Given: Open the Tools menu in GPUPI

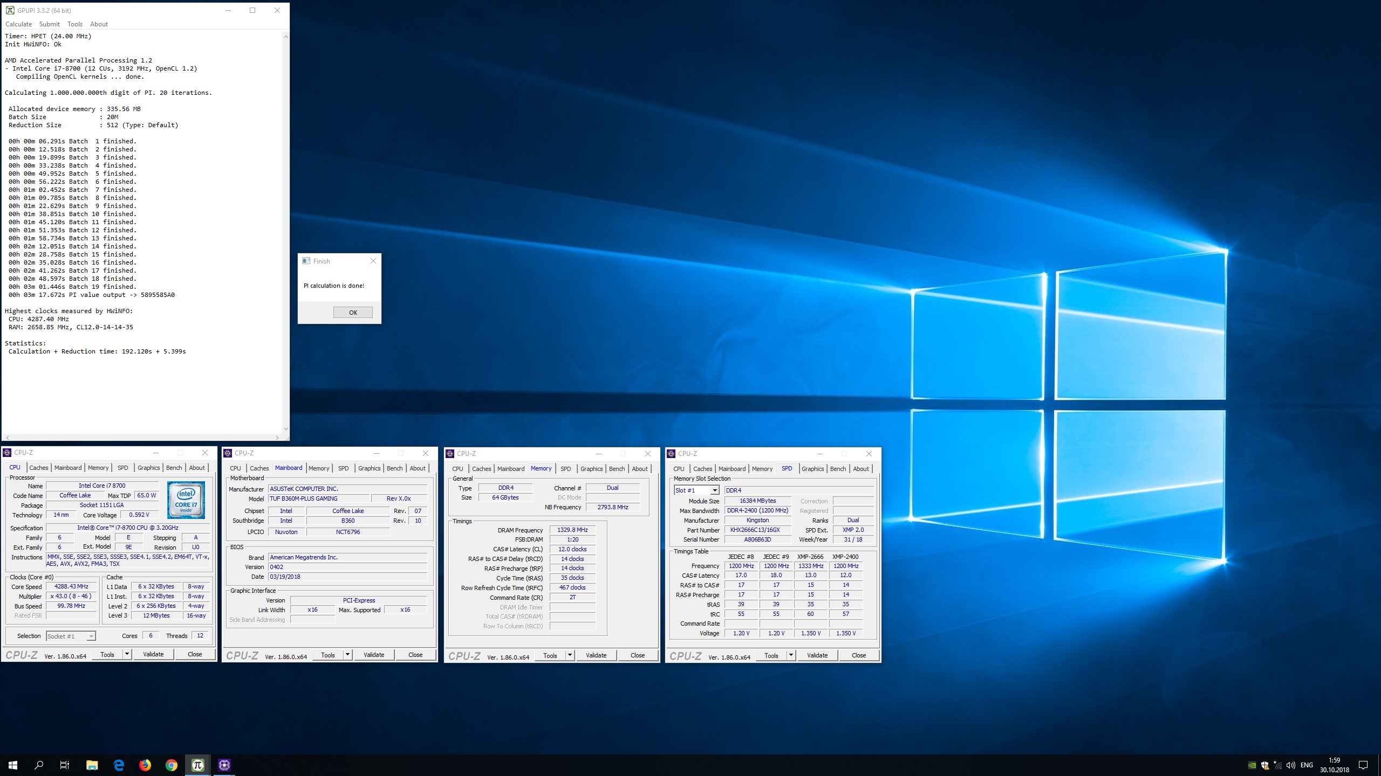Looking at the screenshot, I should (75, 24).
